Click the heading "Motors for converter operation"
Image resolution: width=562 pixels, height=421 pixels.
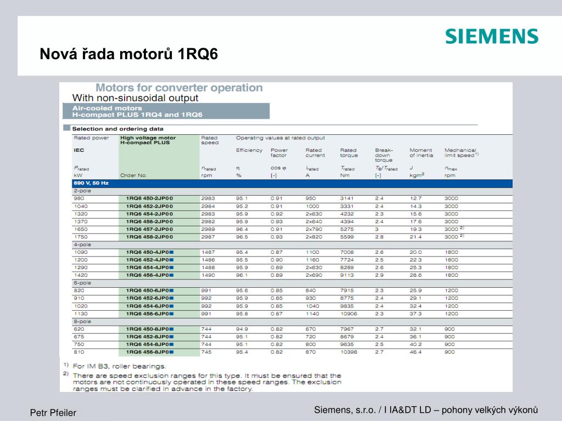[179, 88]
